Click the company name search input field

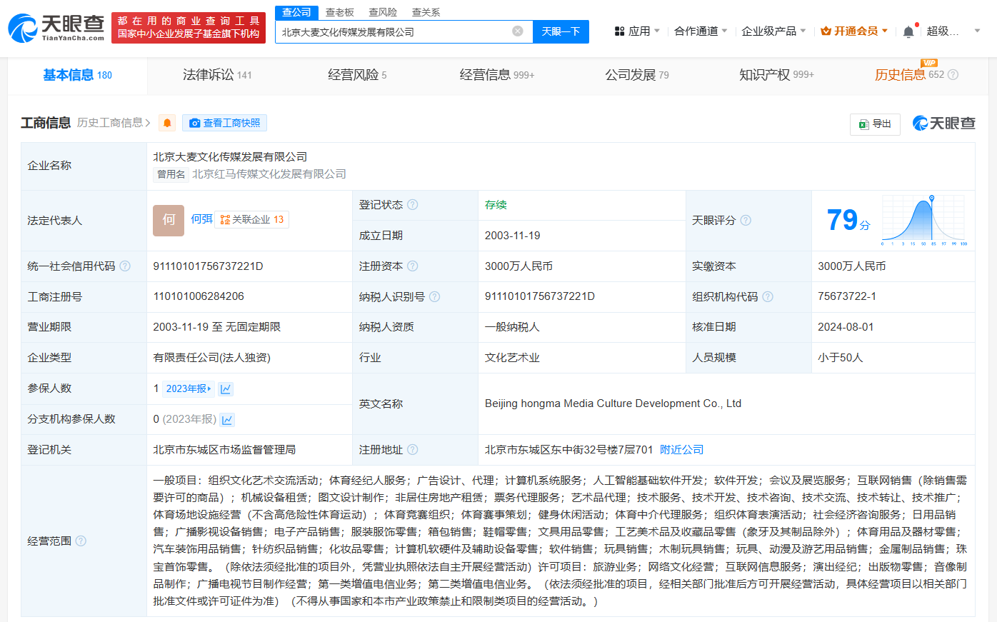coord(393,31)
